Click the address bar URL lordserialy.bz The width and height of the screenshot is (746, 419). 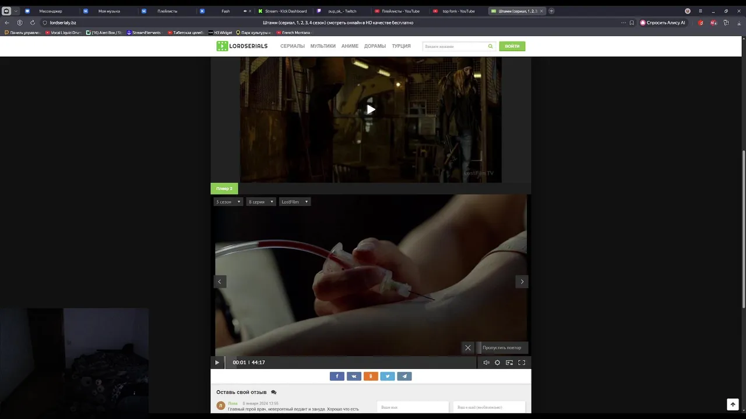pyautogui.click(x=63, y=23)
